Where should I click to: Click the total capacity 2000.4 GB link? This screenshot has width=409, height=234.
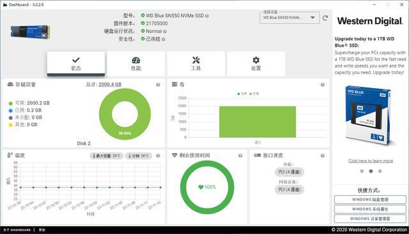[110, 84]
